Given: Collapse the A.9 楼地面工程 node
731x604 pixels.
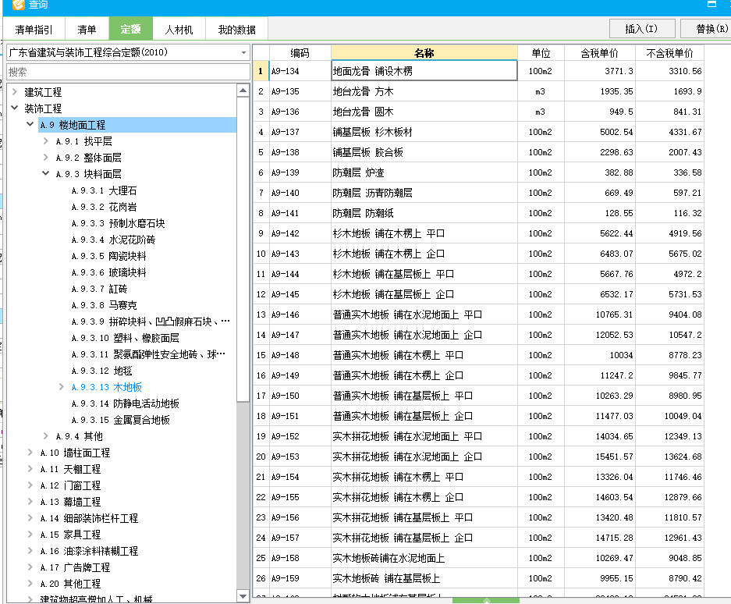Looking at the screenshot, I should point(30,125).
